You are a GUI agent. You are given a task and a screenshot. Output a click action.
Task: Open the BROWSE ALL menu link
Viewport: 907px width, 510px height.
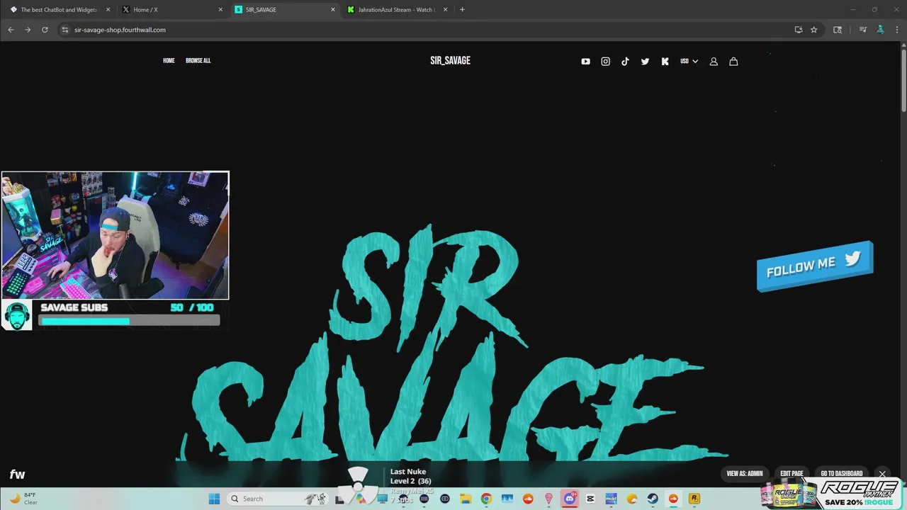(x=198, y=61)
